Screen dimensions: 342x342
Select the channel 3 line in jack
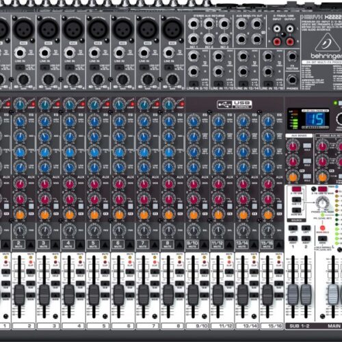click(x=44, y=53)
